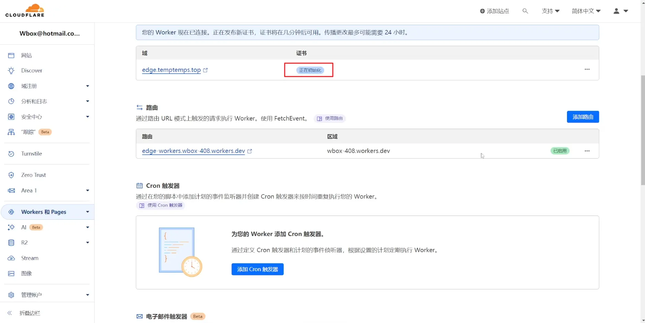
Task: Click the Workers 和 Pages diamond icon
Action: click(x=11, y=212)
